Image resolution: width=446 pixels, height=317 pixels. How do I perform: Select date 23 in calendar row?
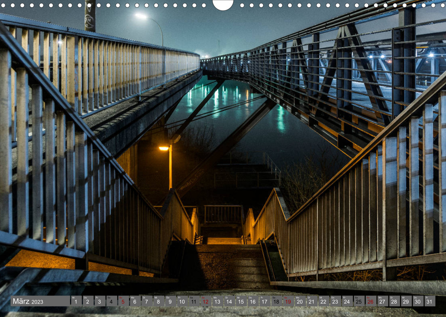335,301
